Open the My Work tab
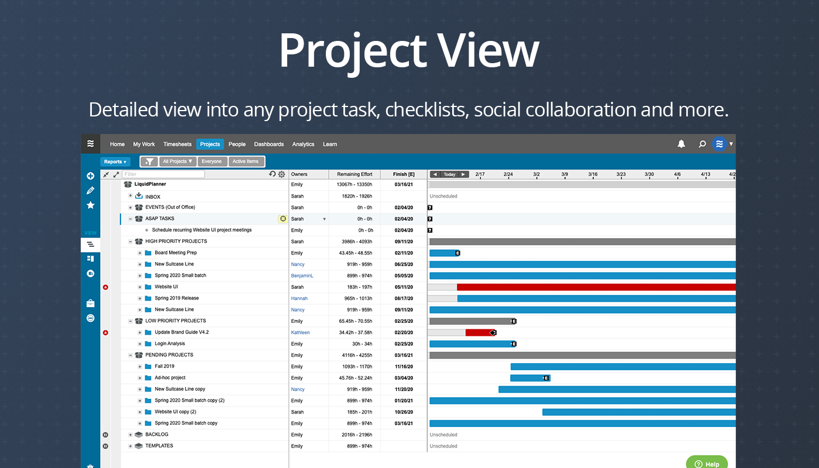 [144, 144]
